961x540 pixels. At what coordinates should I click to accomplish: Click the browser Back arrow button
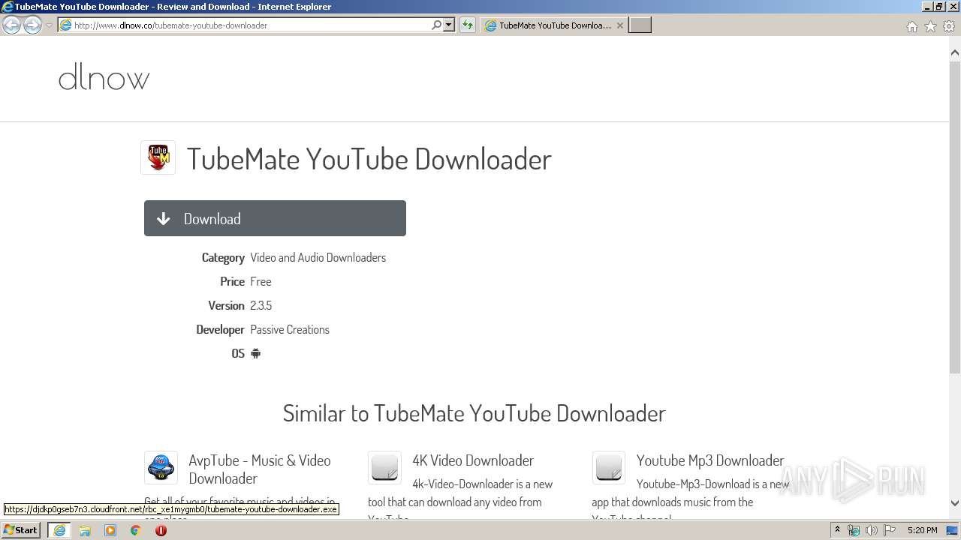click(11, 25)
